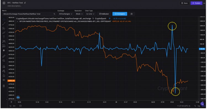Take a chart snapshot with camera icon
The image size is (207, 109).
coord(131,14)
